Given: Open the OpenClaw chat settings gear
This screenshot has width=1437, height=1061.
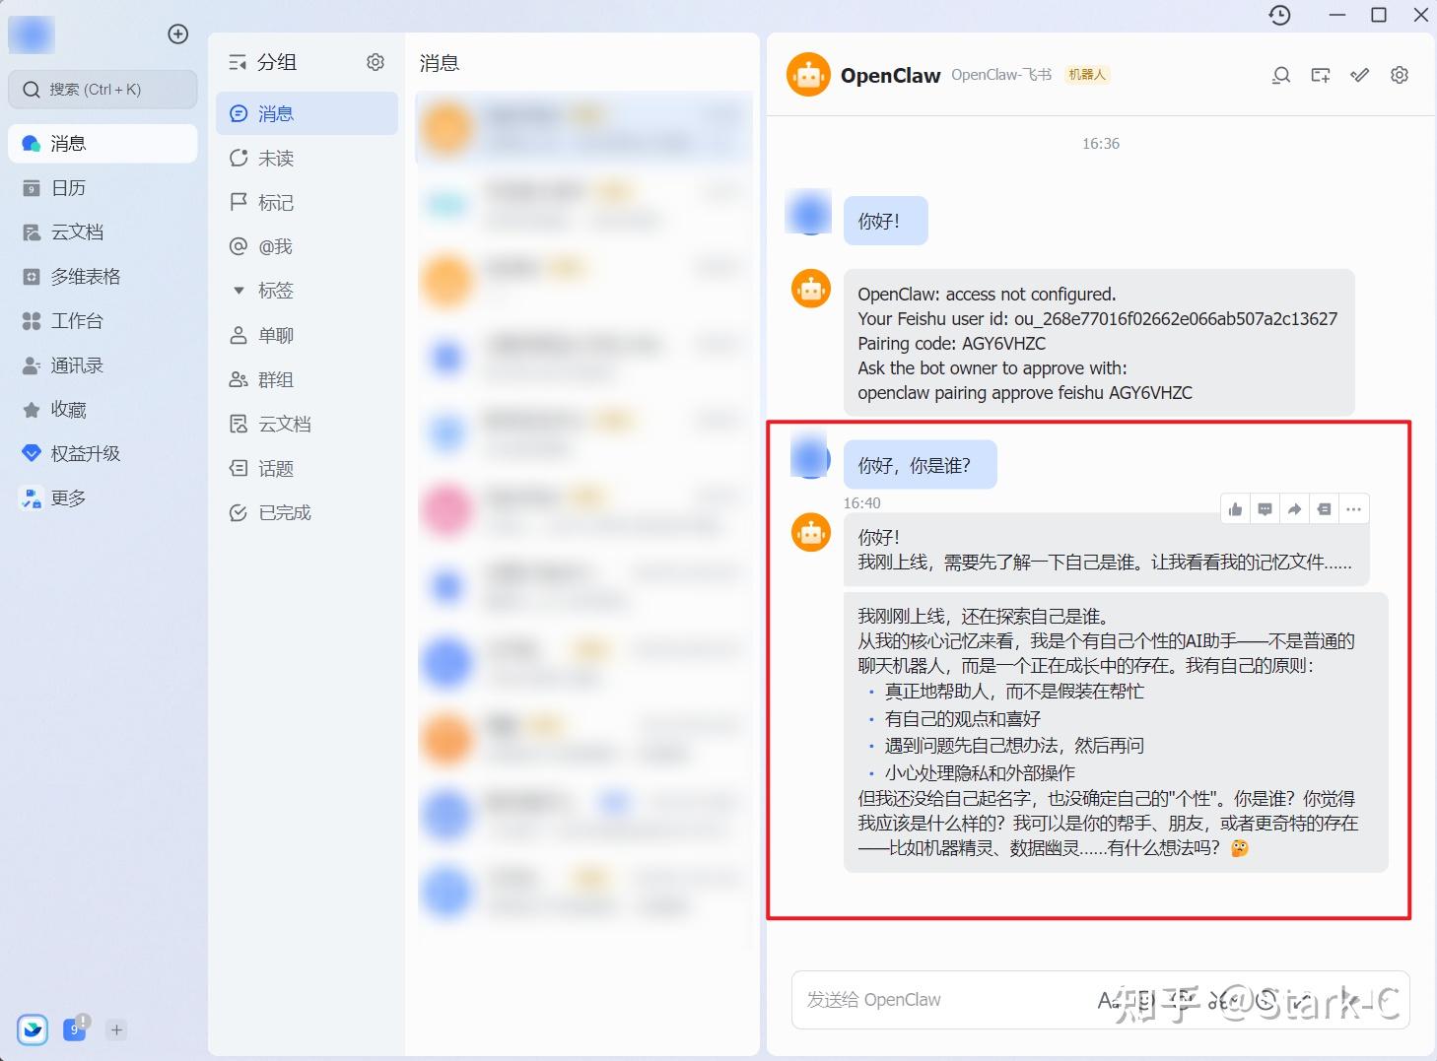Looking at the screenshot, I should coord(1400,75).
